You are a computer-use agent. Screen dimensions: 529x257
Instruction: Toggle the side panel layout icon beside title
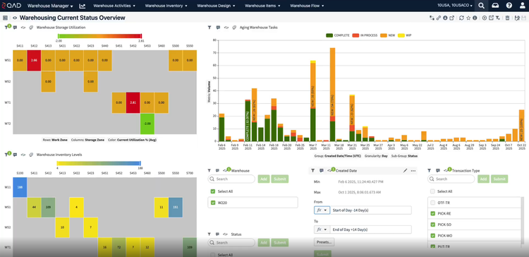(x=5, y=18)
